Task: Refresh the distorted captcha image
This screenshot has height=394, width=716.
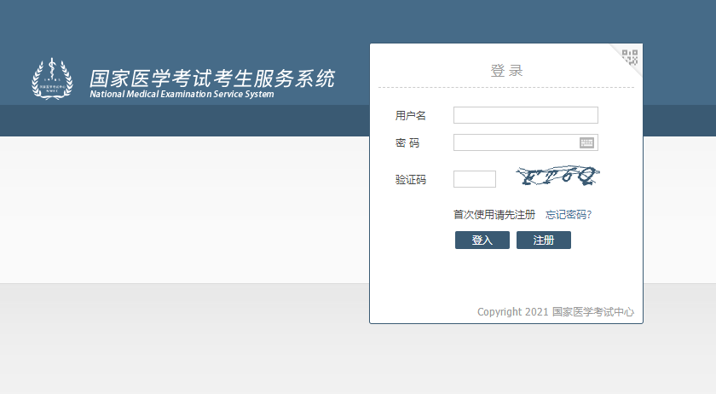Action: click(x=557, y=177)
